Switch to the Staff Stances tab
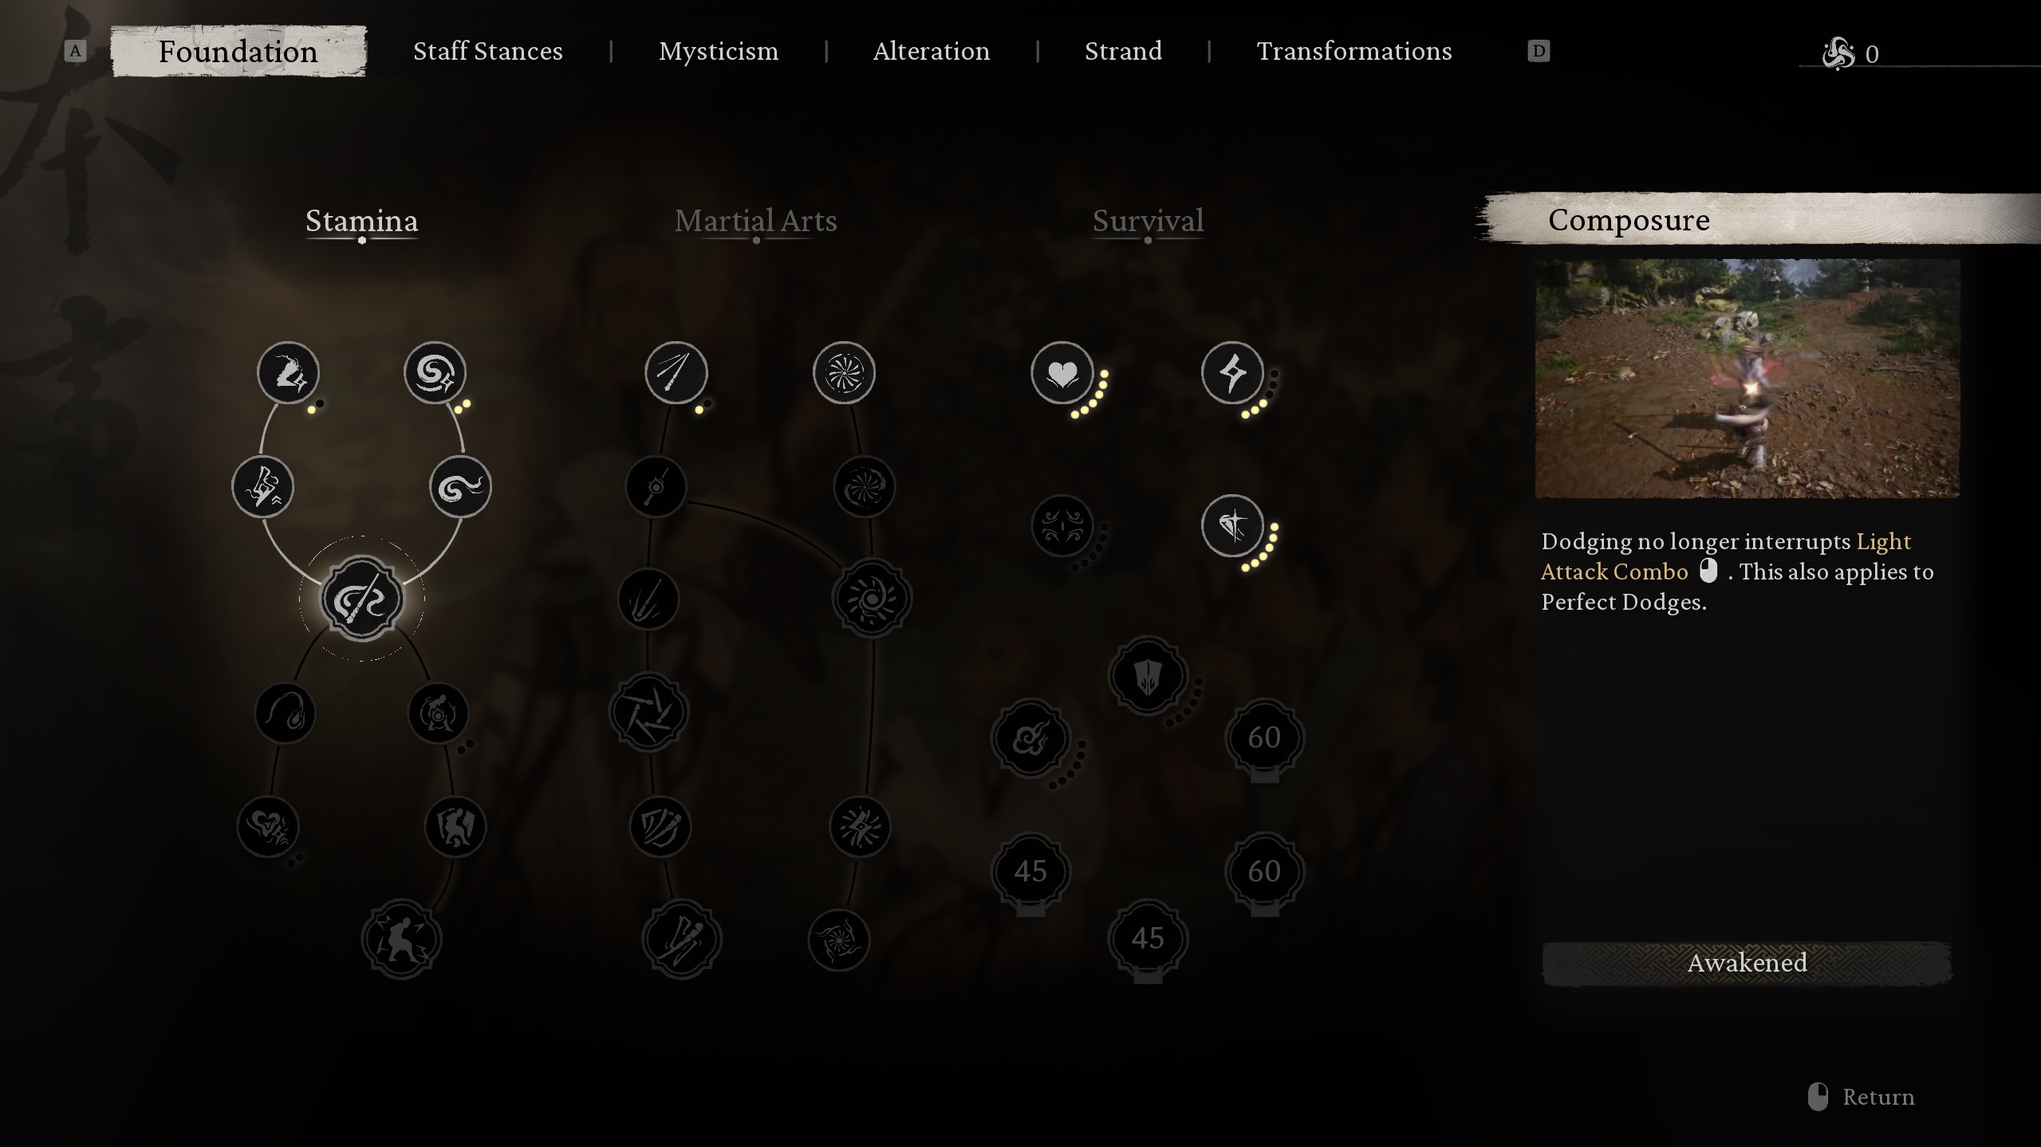Viewport: 2041px width, 1147px height. click(x=488, y=50)
